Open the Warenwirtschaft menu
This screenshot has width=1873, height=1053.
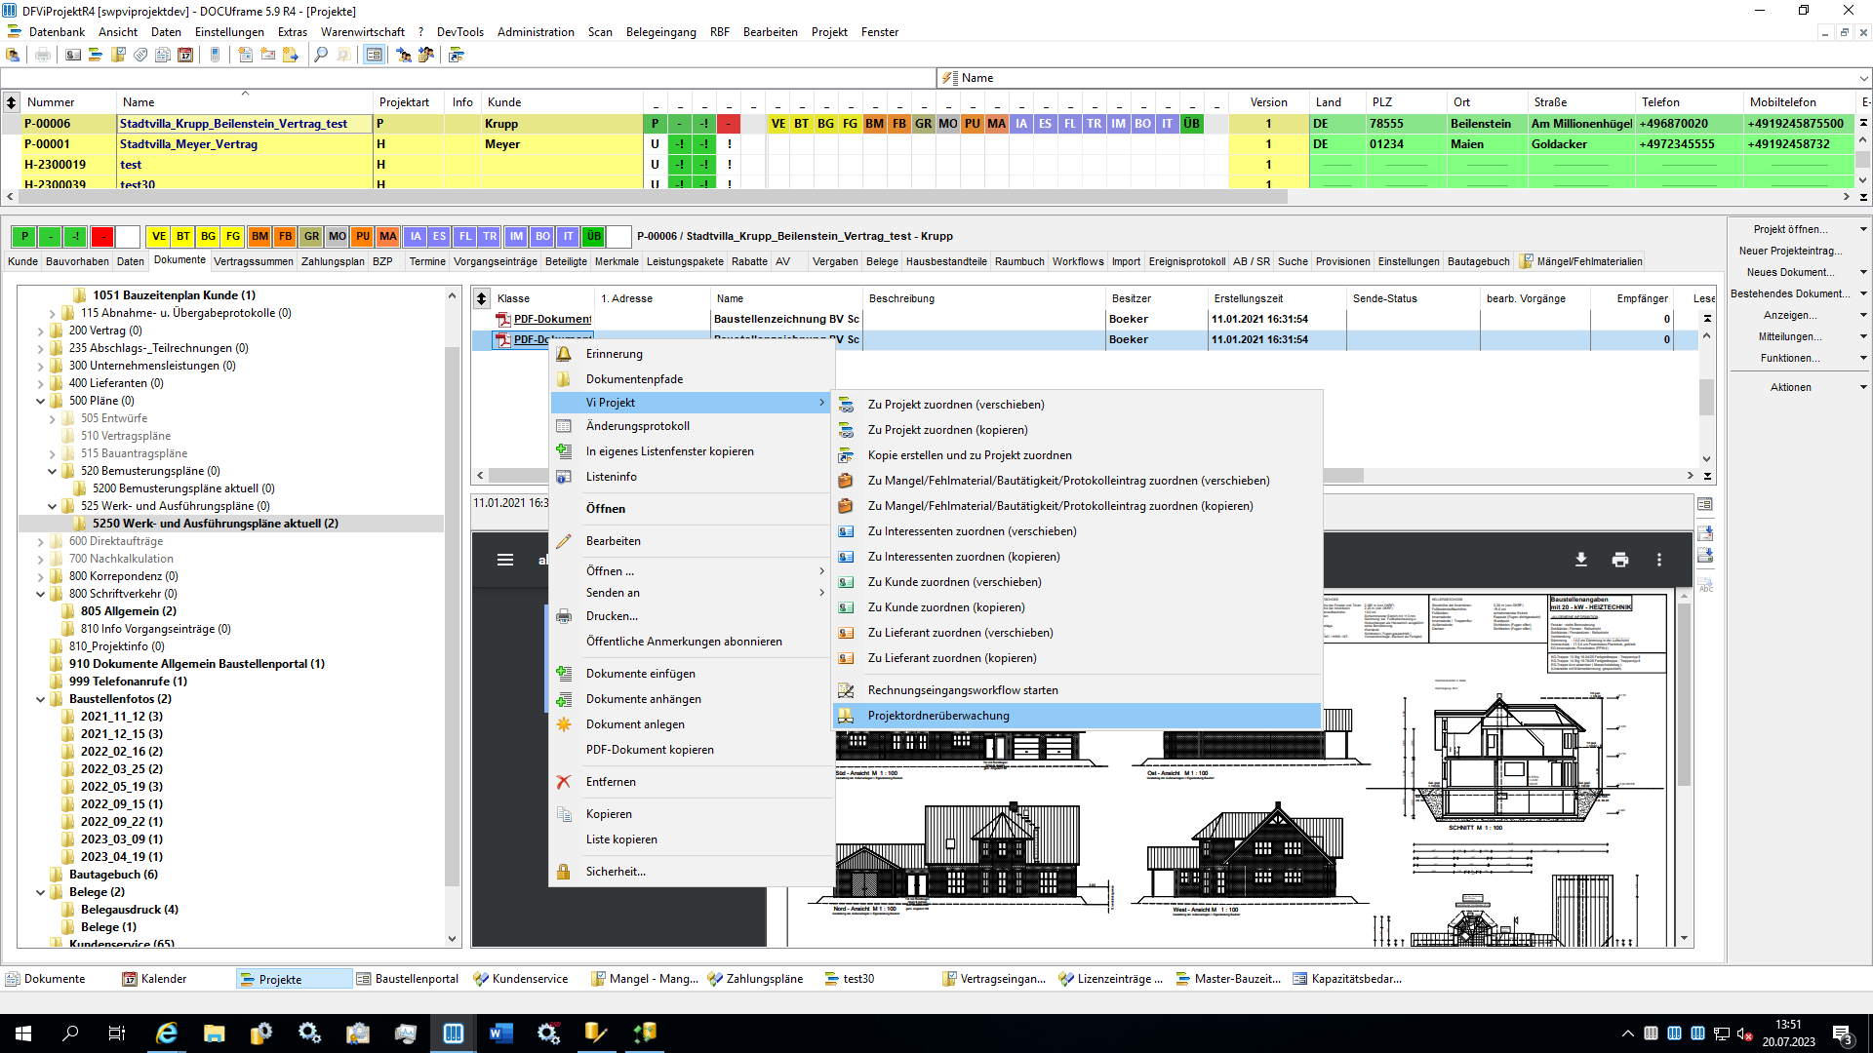click(x=362, y=32)
